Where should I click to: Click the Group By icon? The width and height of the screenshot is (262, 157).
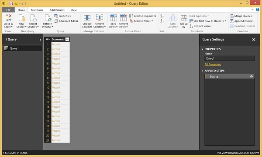point(184,18)
